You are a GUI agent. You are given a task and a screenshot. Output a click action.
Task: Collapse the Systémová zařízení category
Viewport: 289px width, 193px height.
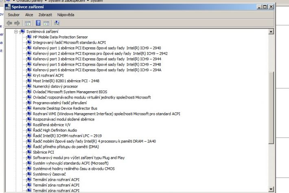coord(16,32)
